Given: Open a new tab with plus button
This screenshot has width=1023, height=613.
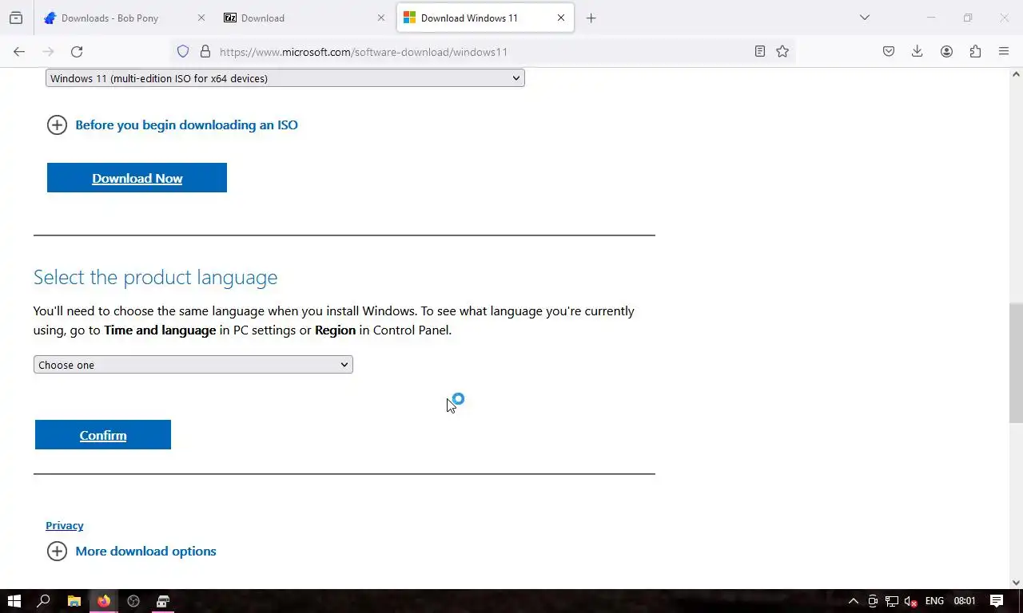Looking at the screenshot, I should point(591,18).
